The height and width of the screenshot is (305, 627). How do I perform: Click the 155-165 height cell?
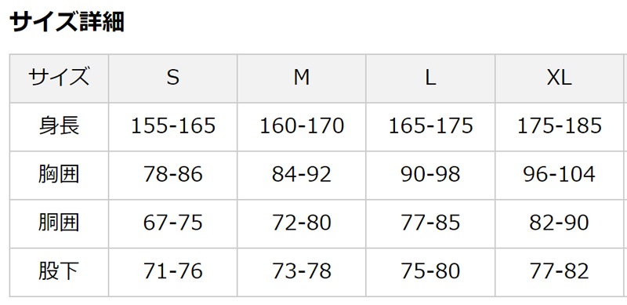coord(172,126)
